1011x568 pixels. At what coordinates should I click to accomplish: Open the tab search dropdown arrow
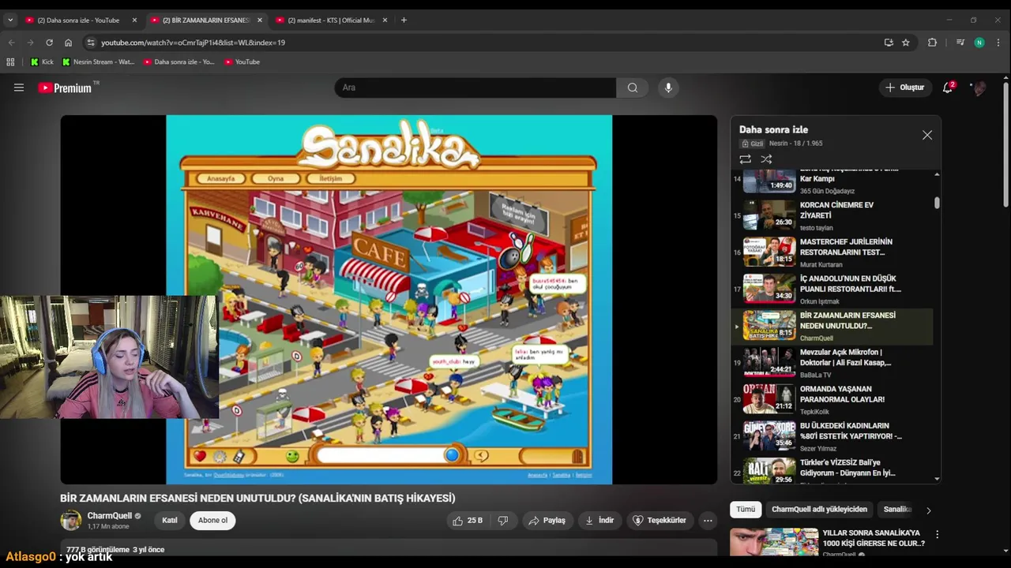(x=10, y=20)
